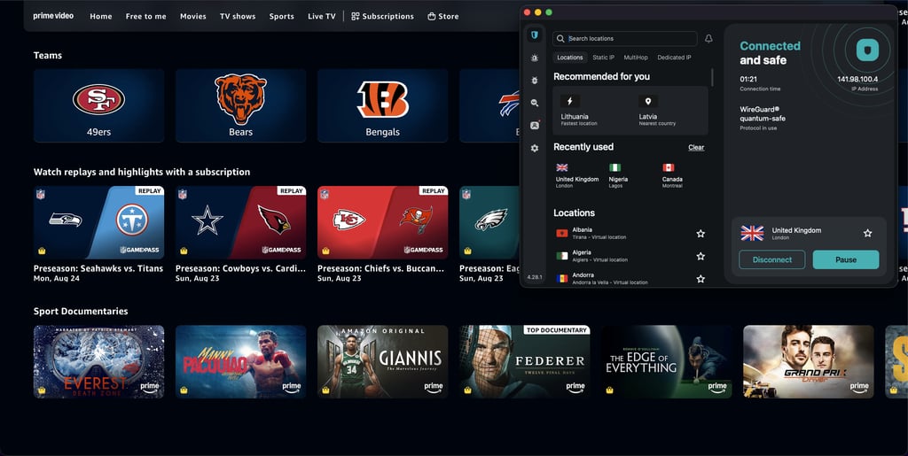Open the TV shows menu in Prime Video
The height and width of the screenshot is (456, 908).
[238, 16]
